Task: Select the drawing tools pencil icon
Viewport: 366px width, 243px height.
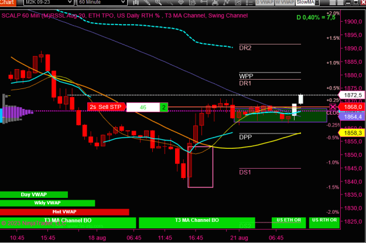Action: click(147, 2)
